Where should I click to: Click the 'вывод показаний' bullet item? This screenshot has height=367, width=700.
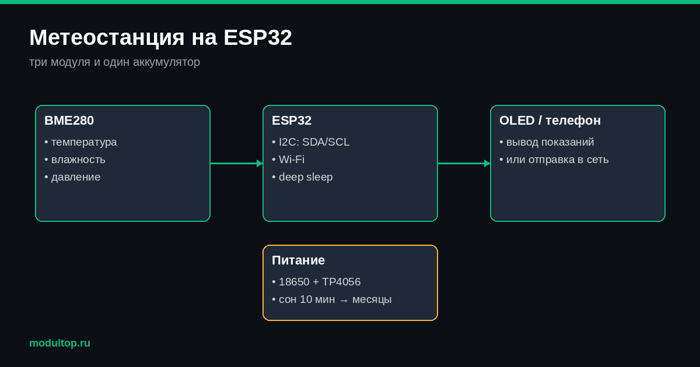547,142
